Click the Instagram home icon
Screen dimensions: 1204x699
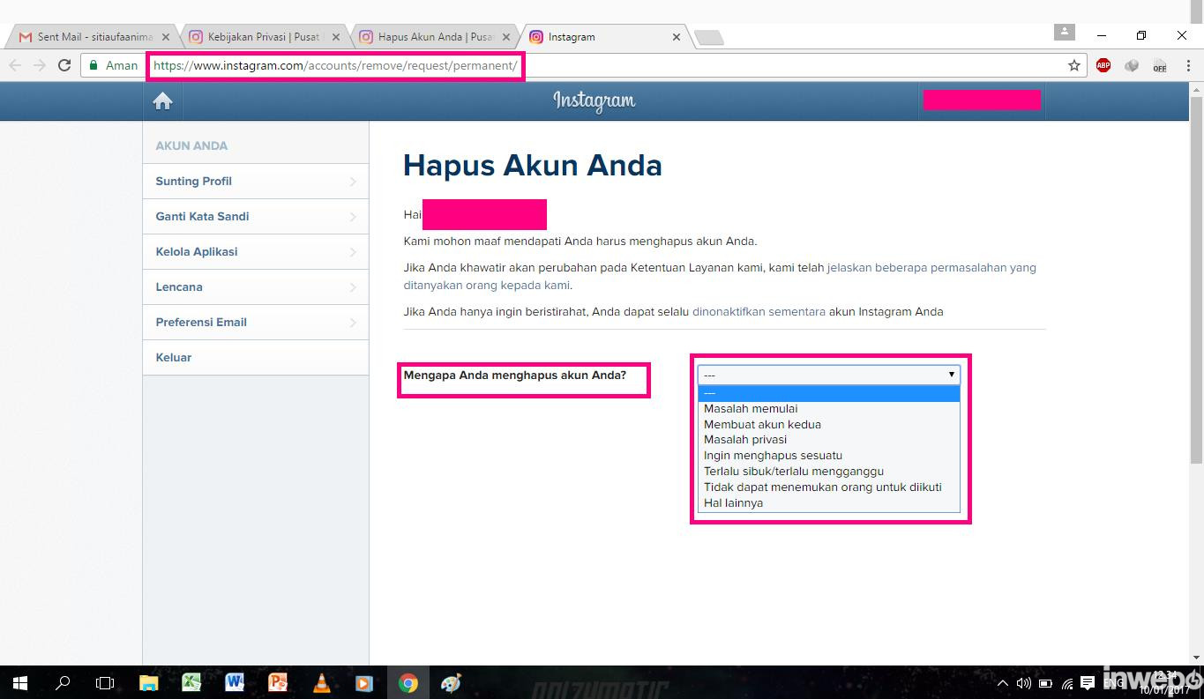point(162,101)
